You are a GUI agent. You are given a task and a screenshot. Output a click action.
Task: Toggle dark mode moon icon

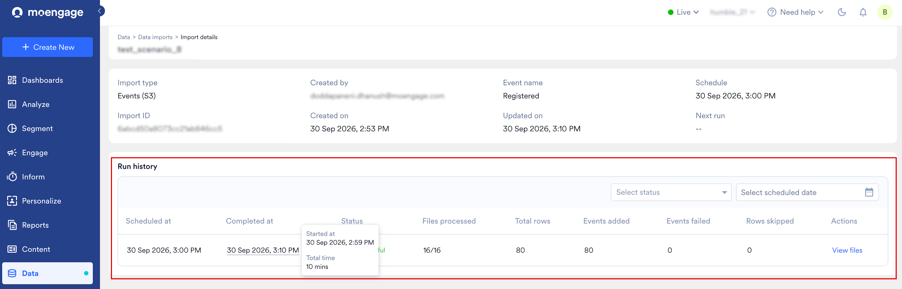tap(842, 12)
